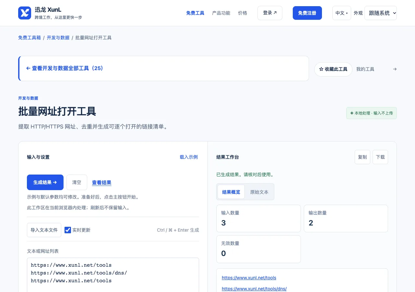Open 开发与数据 breadcrumb link

coord(58,38)
